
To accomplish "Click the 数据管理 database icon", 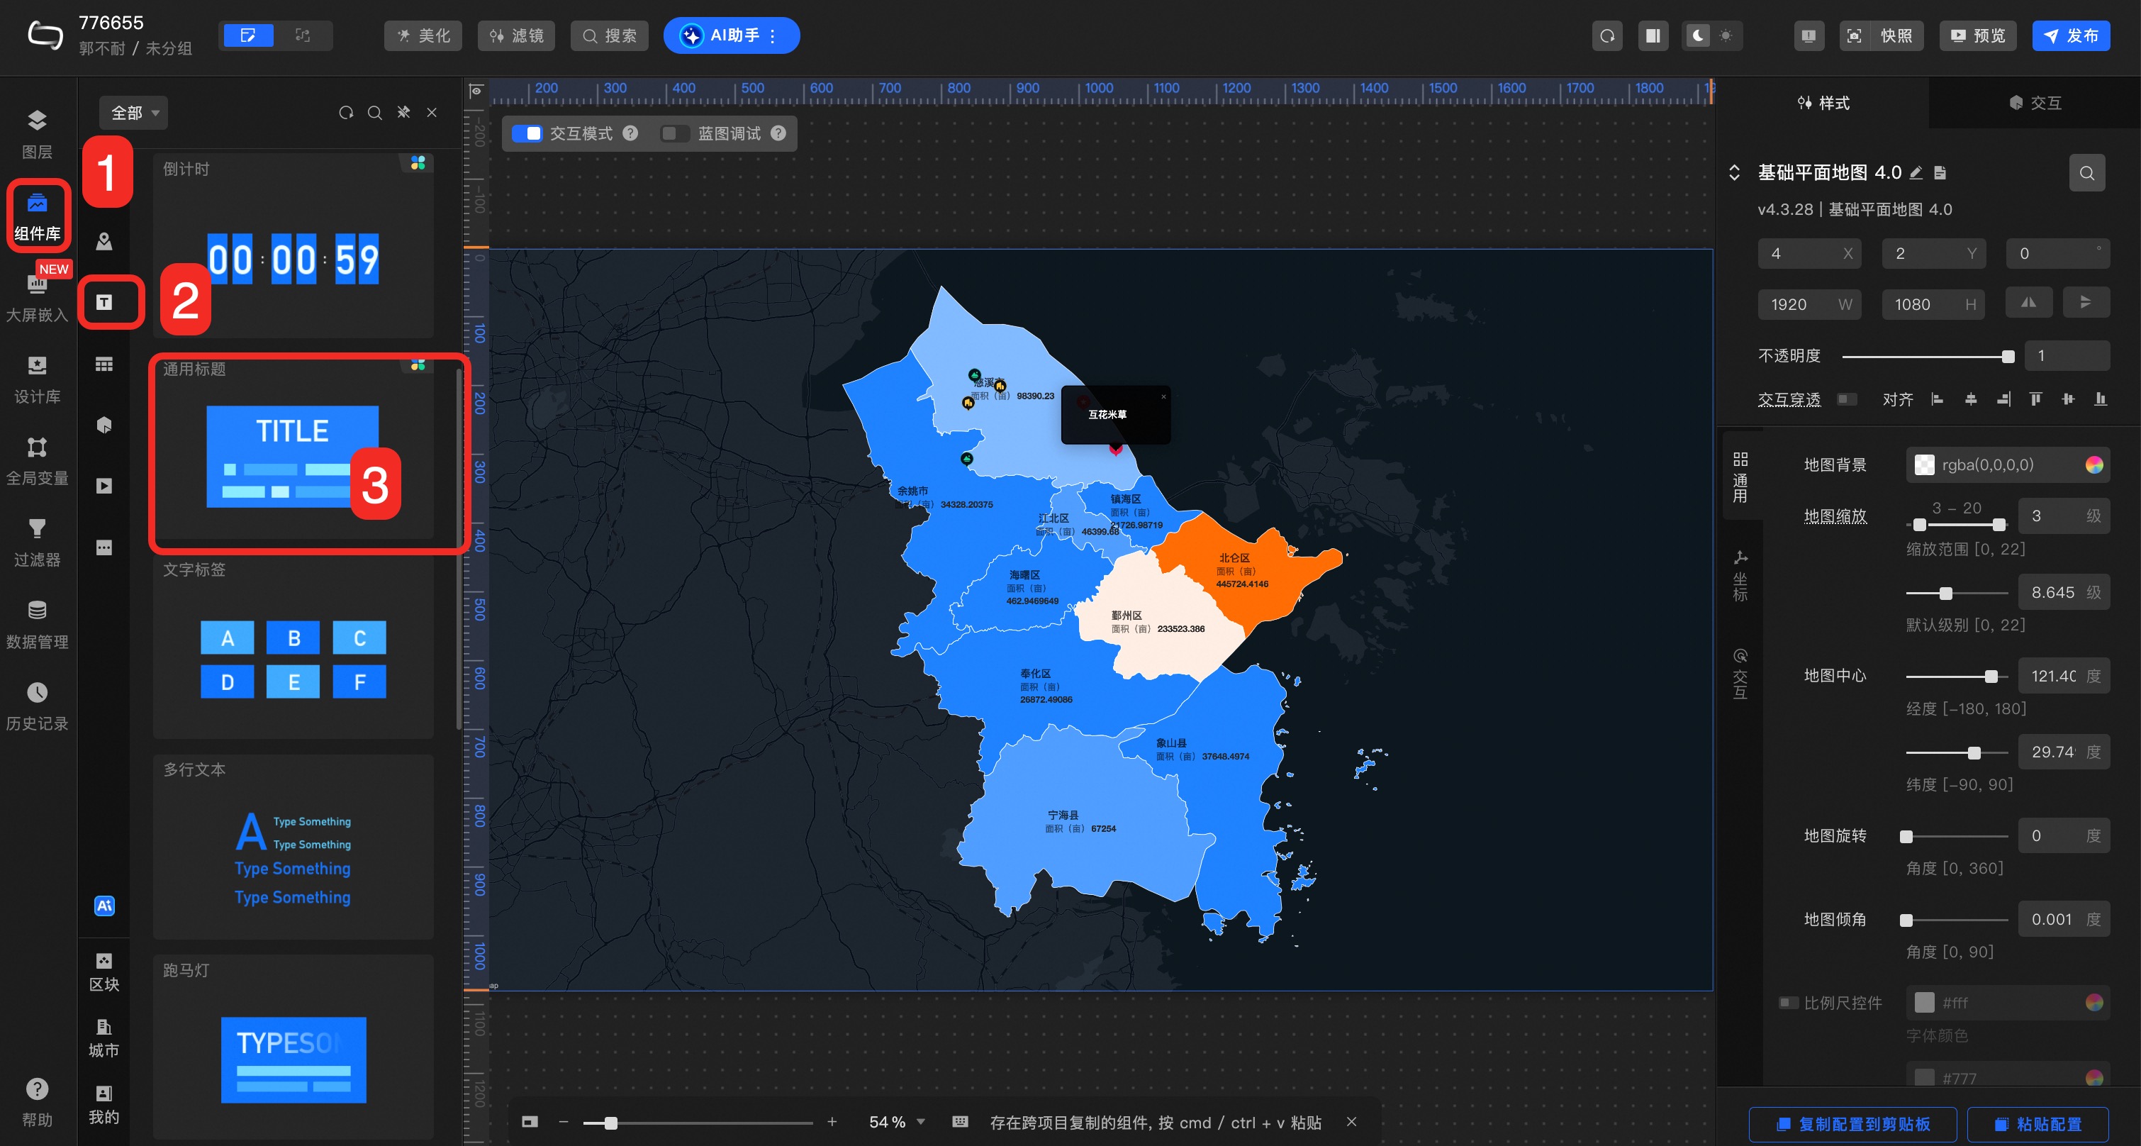I will pyautogui.click(x=37, y=611).
